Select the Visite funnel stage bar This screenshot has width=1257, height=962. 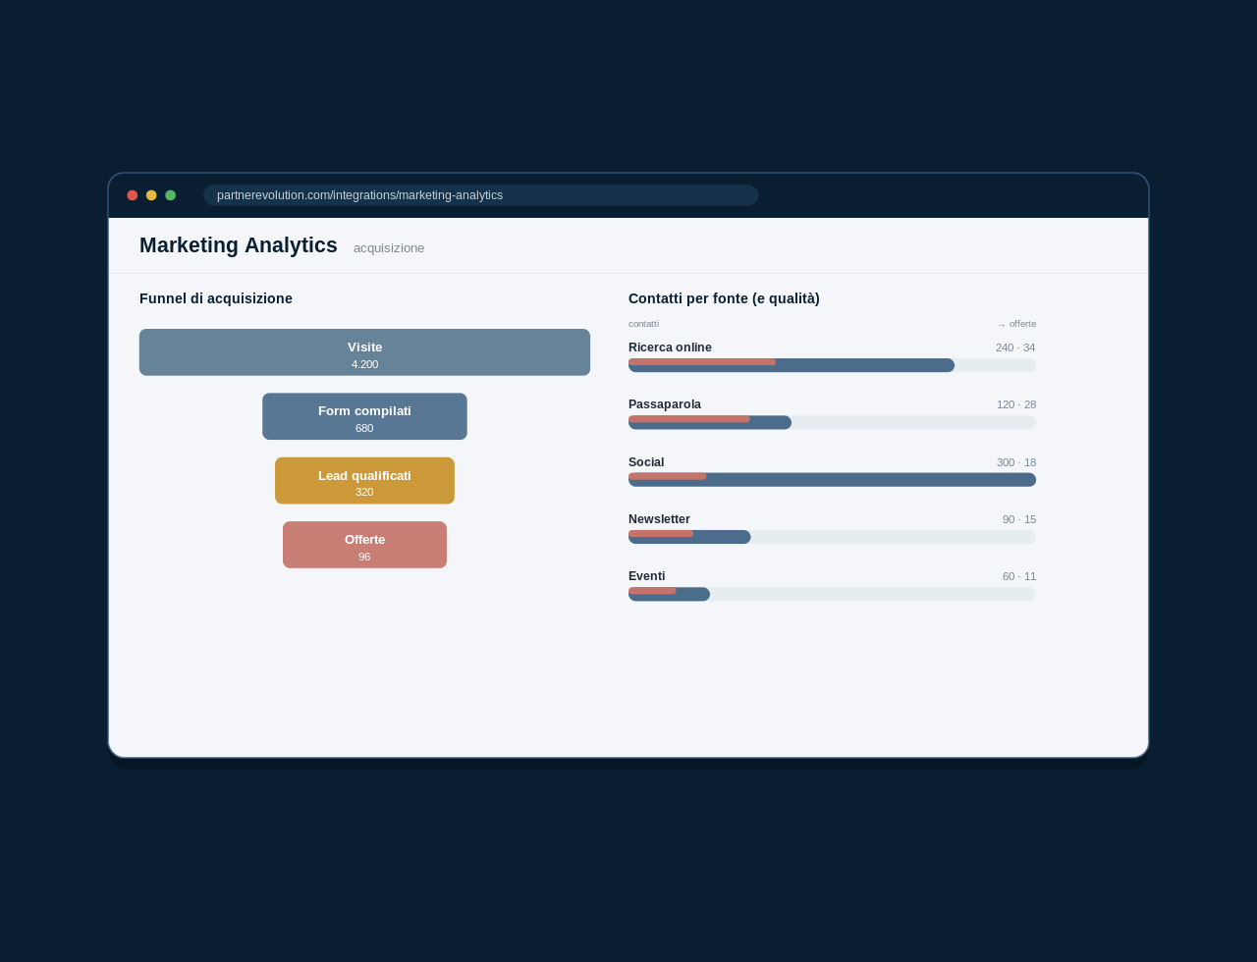(364, 352)
